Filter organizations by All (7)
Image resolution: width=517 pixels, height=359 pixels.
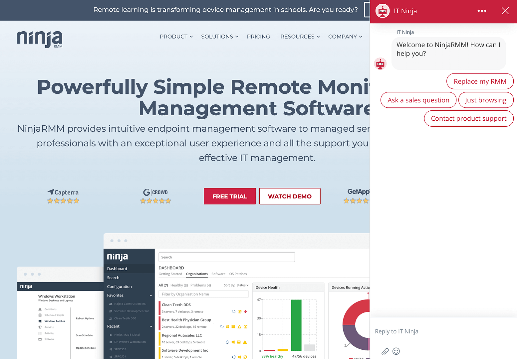click(x=163, y=285)
